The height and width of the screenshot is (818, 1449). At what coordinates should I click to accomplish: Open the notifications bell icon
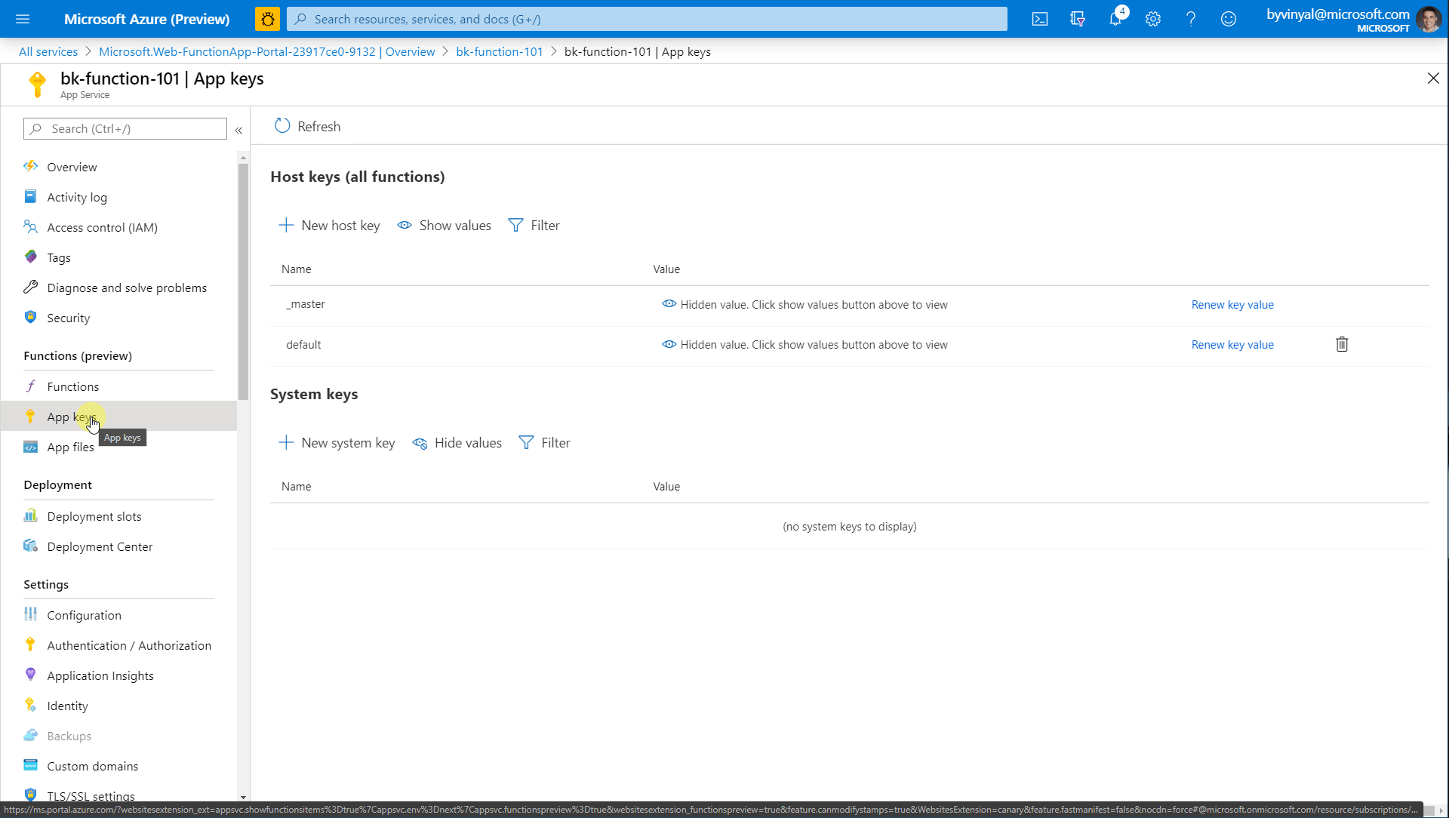click(x=1115, y=19)
